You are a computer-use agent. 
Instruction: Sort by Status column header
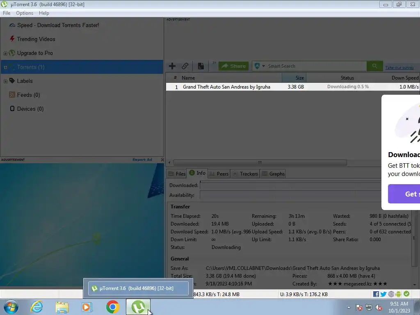click(x=347, y=78)
